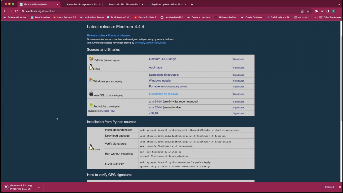343x193 pixels.
Task: Open the Chrome three-dot menu
Action: (339, 11)
